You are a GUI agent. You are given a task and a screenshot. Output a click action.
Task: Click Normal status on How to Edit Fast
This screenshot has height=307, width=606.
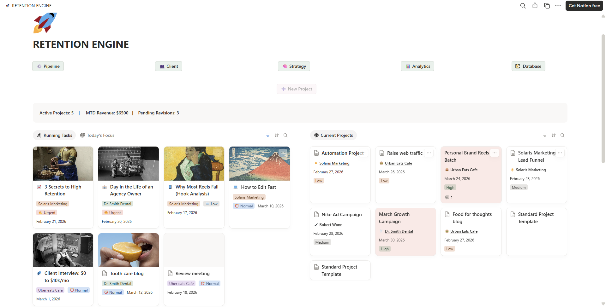[x=244, y=206]
